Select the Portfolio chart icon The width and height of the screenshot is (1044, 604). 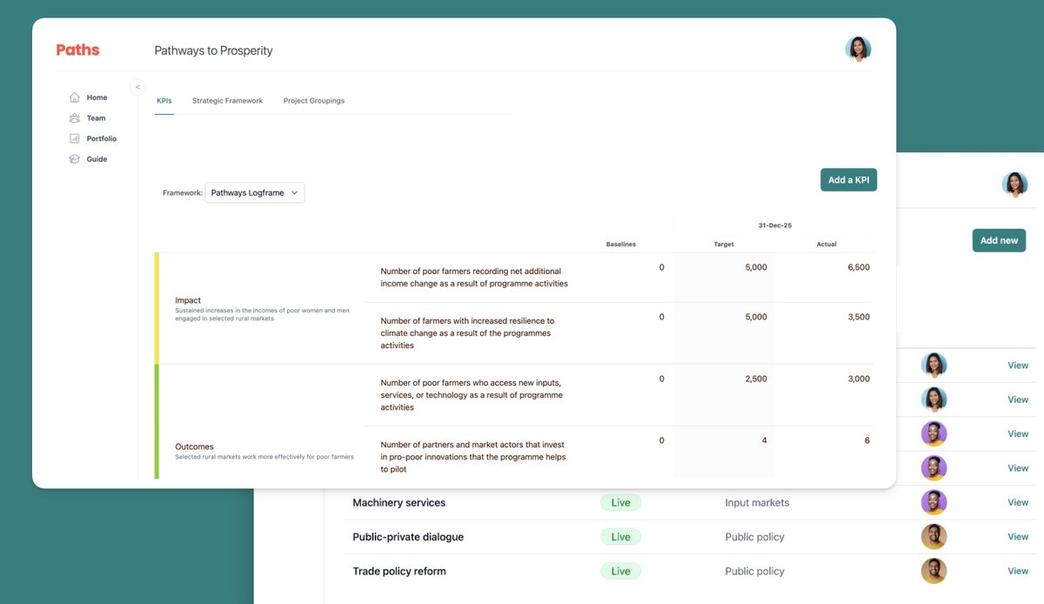(75, 138)
